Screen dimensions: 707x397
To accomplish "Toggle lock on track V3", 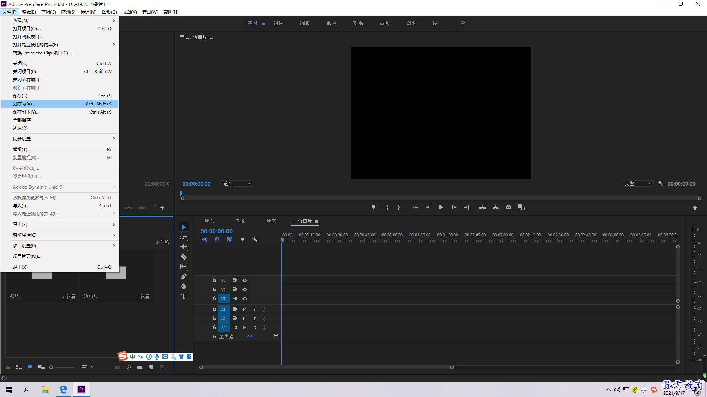I will [214, 280].
